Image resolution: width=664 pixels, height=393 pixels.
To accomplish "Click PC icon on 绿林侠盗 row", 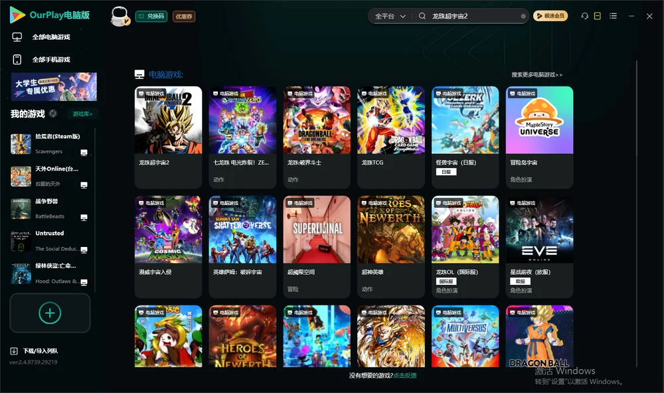I will tap(84, 283).
